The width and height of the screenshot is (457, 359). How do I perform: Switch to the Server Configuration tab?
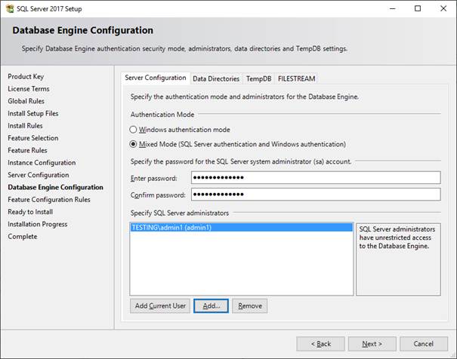coord(156,78)
